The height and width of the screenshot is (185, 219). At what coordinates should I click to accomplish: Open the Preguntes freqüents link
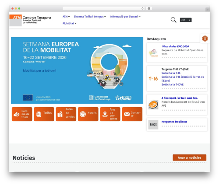(x=174, y=122)
